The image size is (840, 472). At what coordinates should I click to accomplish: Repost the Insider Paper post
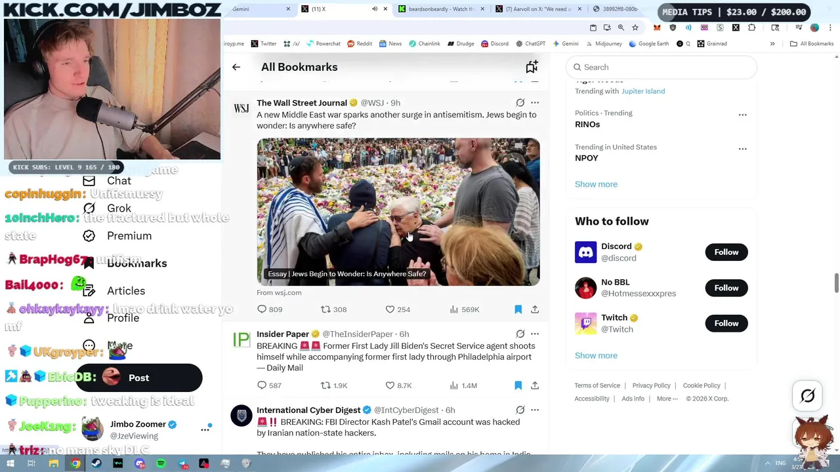333,385
